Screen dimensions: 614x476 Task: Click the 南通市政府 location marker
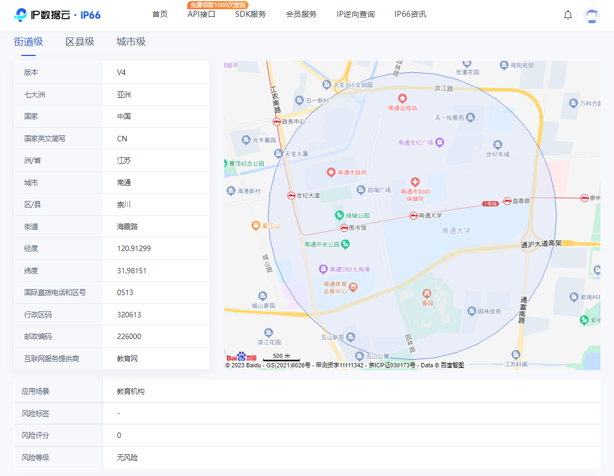click(x=330, y=172)
